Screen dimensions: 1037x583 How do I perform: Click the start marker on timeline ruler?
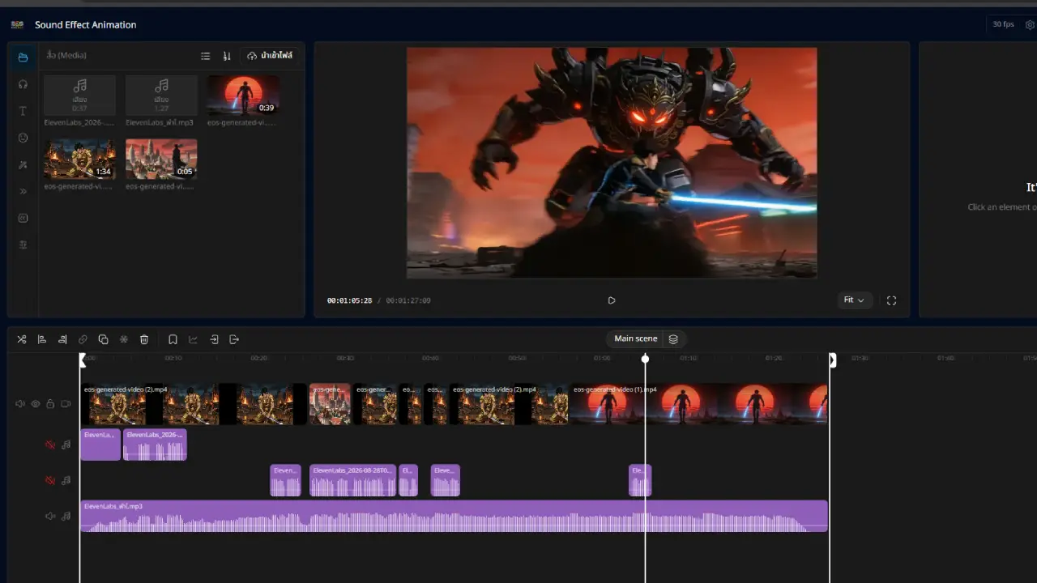[x=83, y=360]
